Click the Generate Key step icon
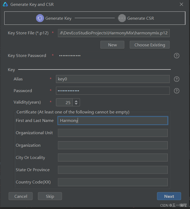This screenshot has width=190, height=209. (40, 18)
